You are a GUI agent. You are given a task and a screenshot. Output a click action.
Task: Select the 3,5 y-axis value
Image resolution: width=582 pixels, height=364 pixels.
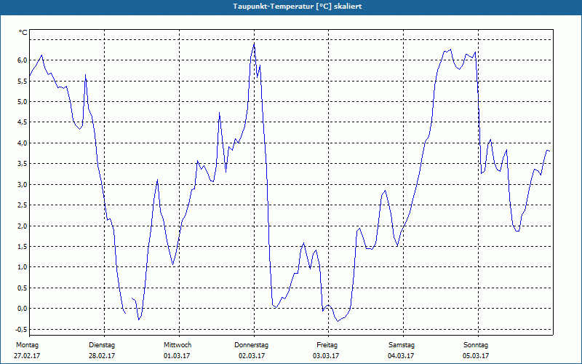coord(22,164)
